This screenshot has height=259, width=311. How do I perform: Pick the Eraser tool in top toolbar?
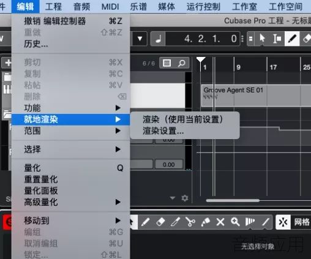306,39
